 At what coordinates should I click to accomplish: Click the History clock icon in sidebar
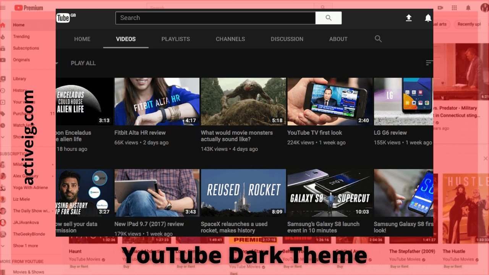click(3, 91)
